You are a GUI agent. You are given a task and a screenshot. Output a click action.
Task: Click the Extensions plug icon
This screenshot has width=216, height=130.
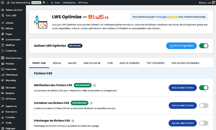click(3, 112)
